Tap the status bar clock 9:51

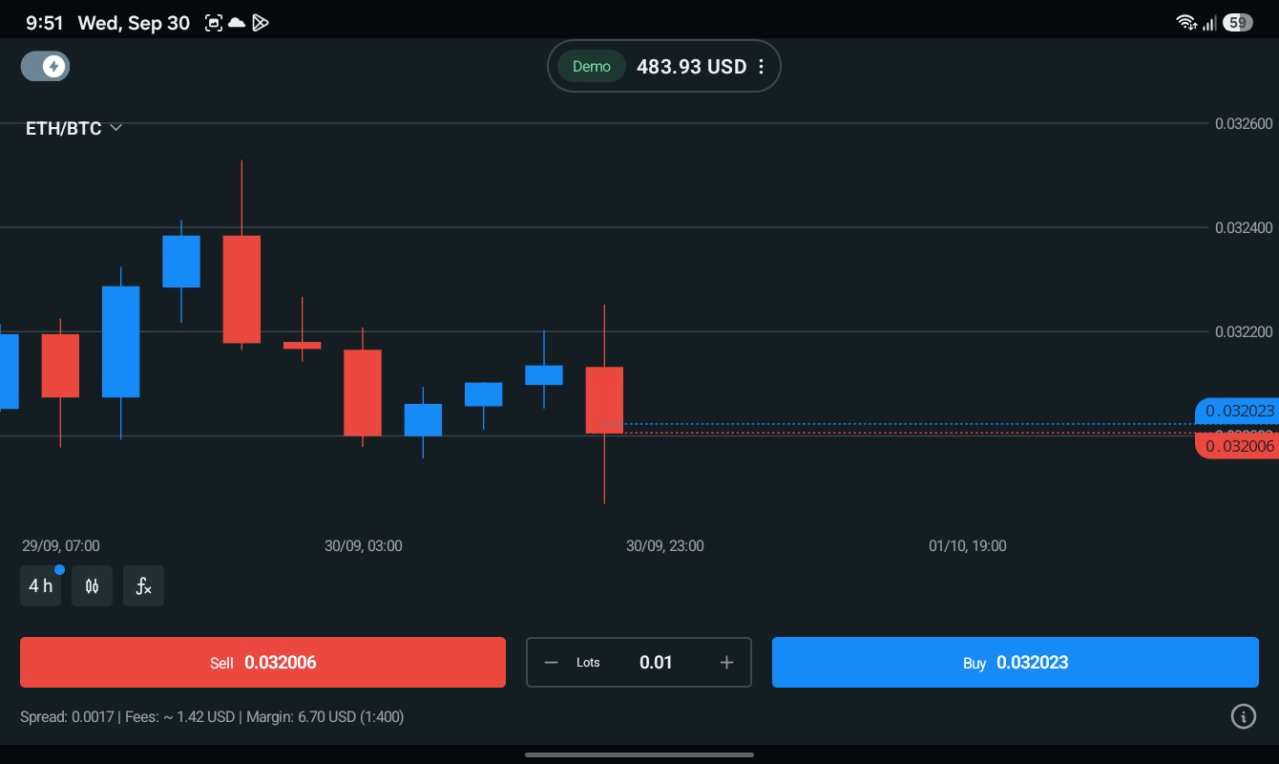pos(44,23)
